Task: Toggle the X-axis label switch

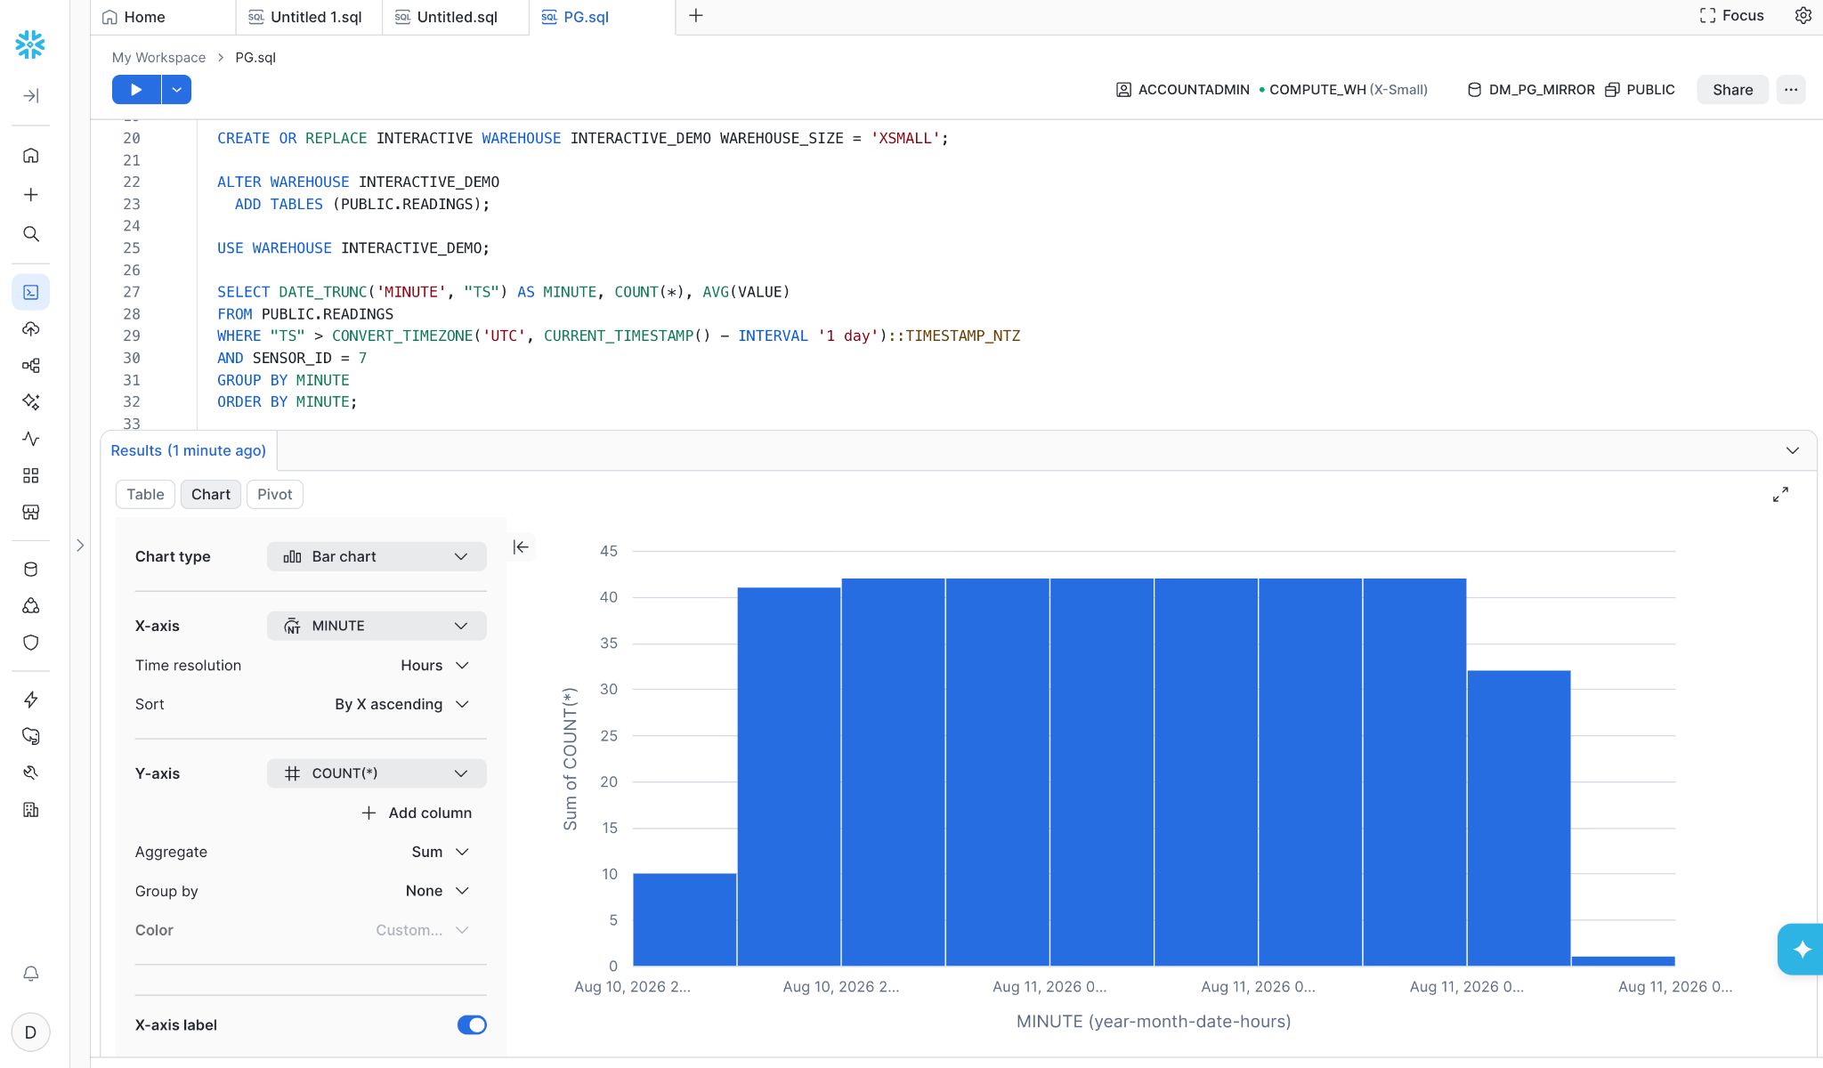Action: (472, 1025)
